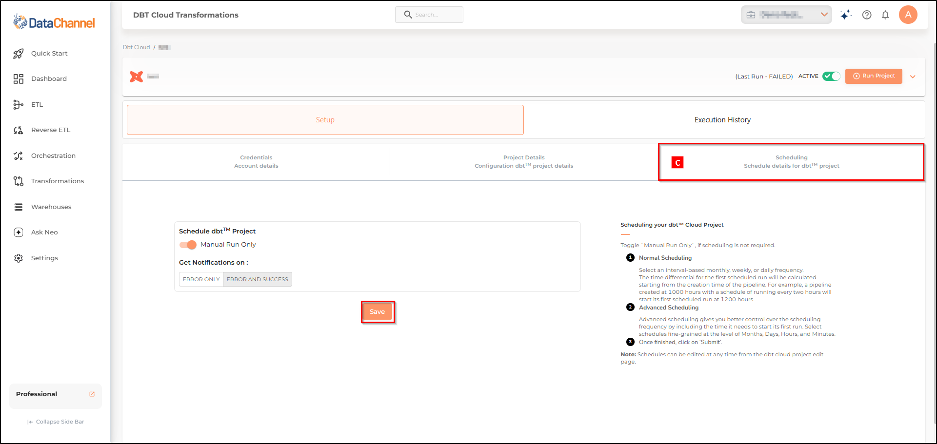Click the 'Schedule dbt Project' heading
937x444 pixels.
pyautogui.click(x=217, y=231)
